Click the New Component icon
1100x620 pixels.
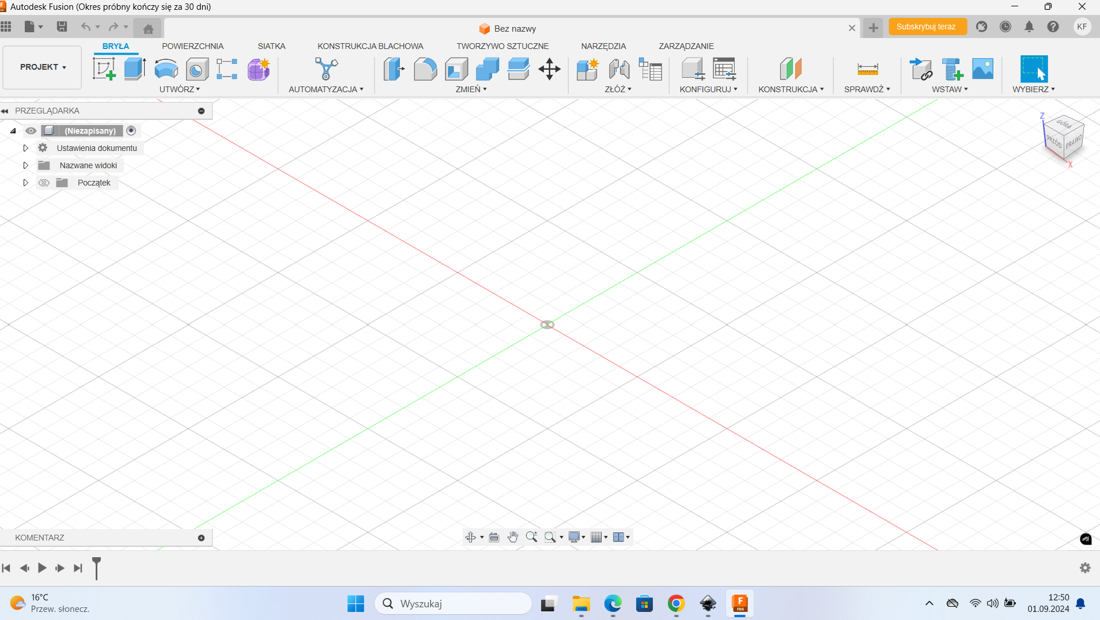[x=588, y=69]
